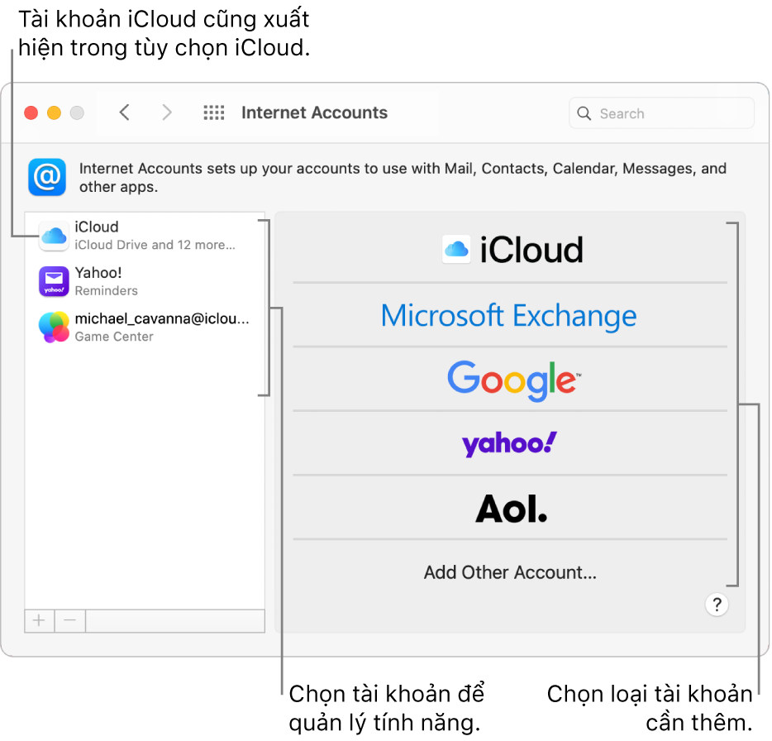Minimize window with the yellow button
This screenshot has width=772, height=741.
[x=55, y=112]
